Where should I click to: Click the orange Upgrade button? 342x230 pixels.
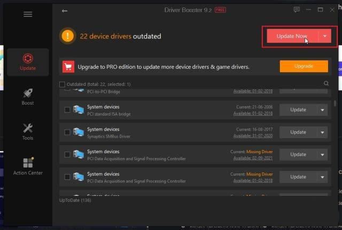[304, 67]
